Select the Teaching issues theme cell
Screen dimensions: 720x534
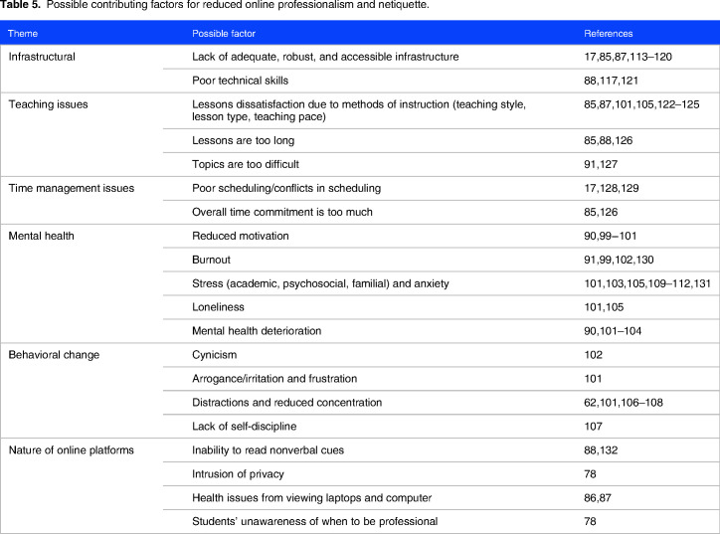pos(48,104)
